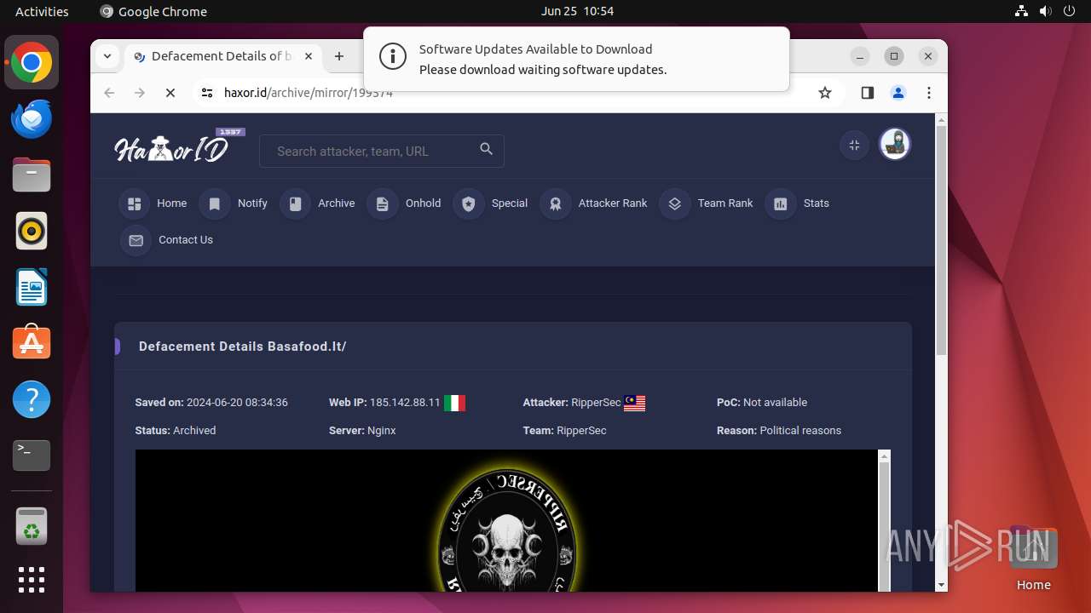
Task: Click the Italy flag beside Web IP
Action: tap(455, 403)
